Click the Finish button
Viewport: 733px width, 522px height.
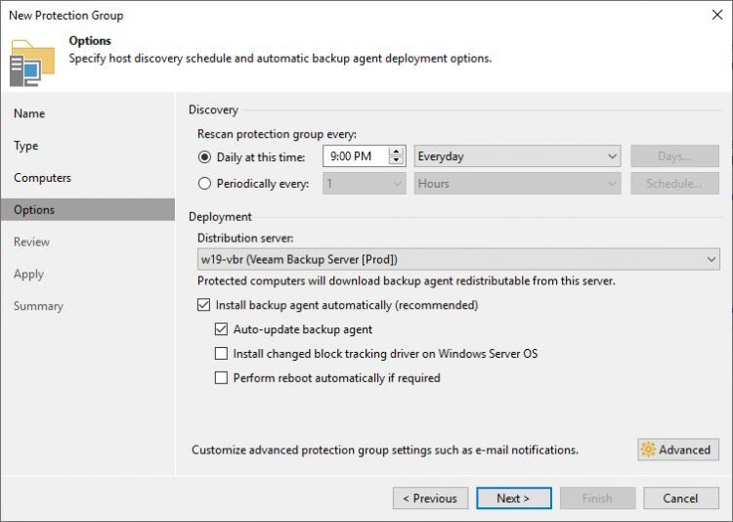click(597, 499)
